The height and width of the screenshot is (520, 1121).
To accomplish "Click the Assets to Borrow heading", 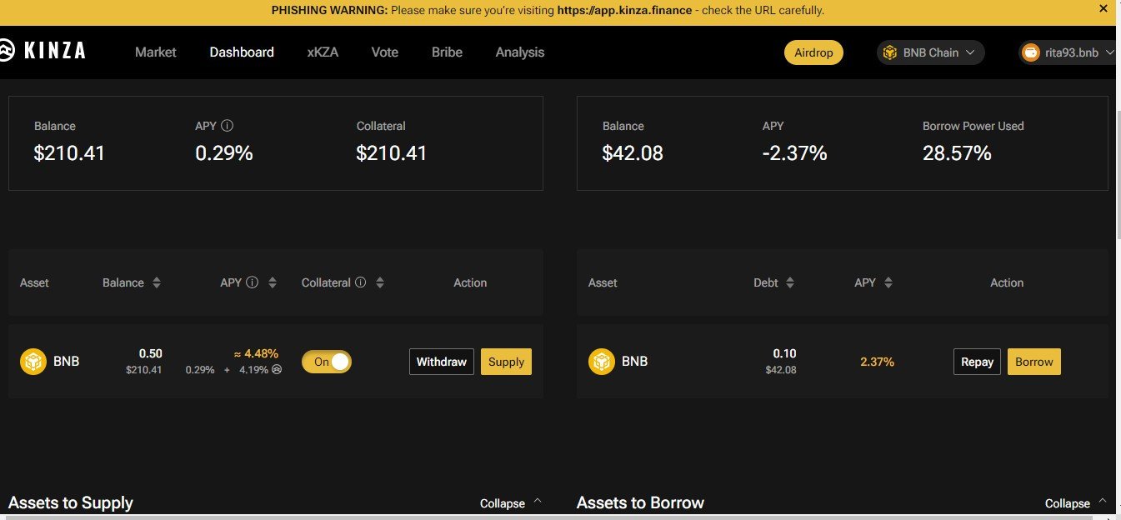I will coord(640,502).
